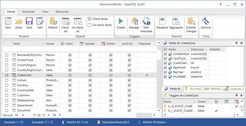The height and width of the screenshot is (126, 246).
Task: Go to the last record in navigator
Action: point(54,115)
